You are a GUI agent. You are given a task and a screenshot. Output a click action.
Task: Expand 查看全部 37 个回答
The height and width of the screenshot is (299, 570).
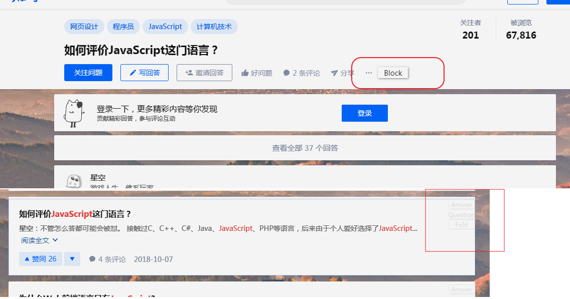point(305,147)
